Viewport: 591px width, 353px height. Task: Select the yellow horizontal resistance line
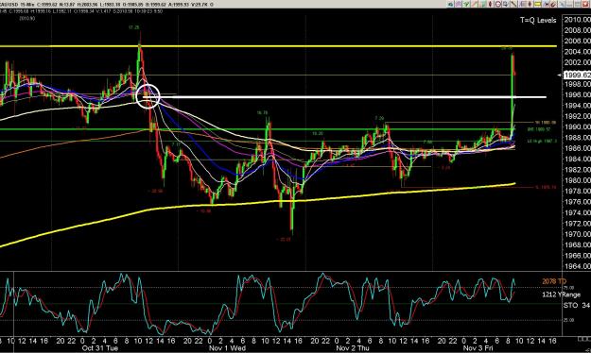point(278,46)
